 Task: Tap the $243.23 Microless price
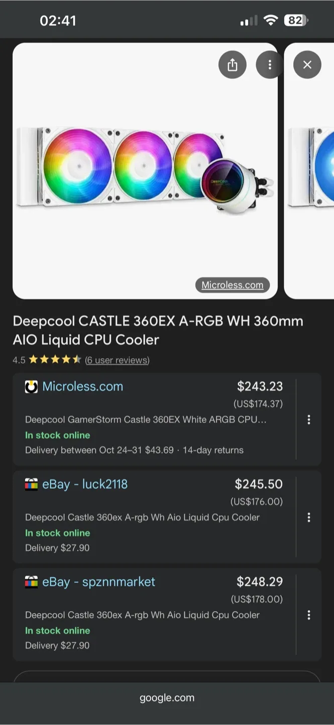tap(260, 386)
